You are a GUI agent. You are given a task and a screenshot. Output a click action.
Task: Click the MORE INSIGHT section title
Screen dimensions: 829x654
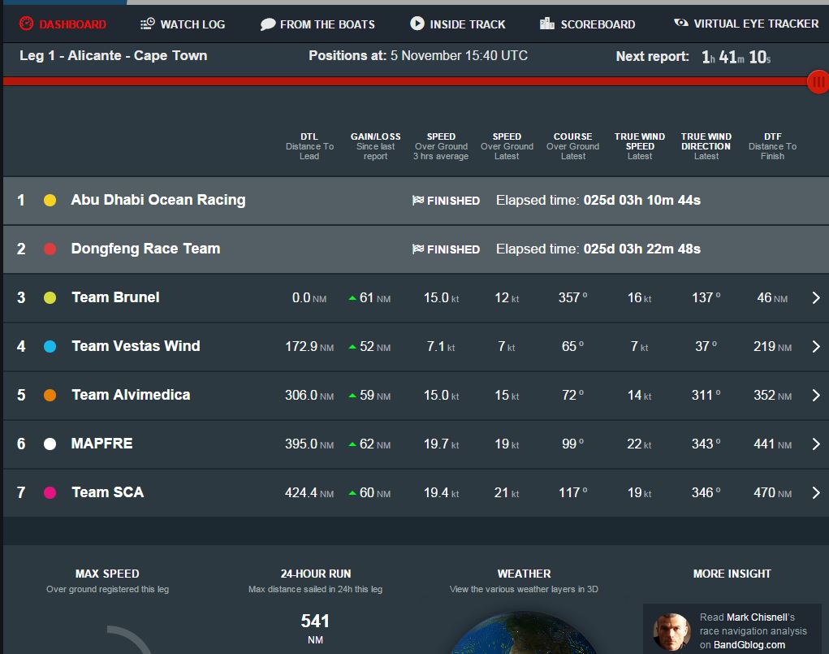click(732, 574)
